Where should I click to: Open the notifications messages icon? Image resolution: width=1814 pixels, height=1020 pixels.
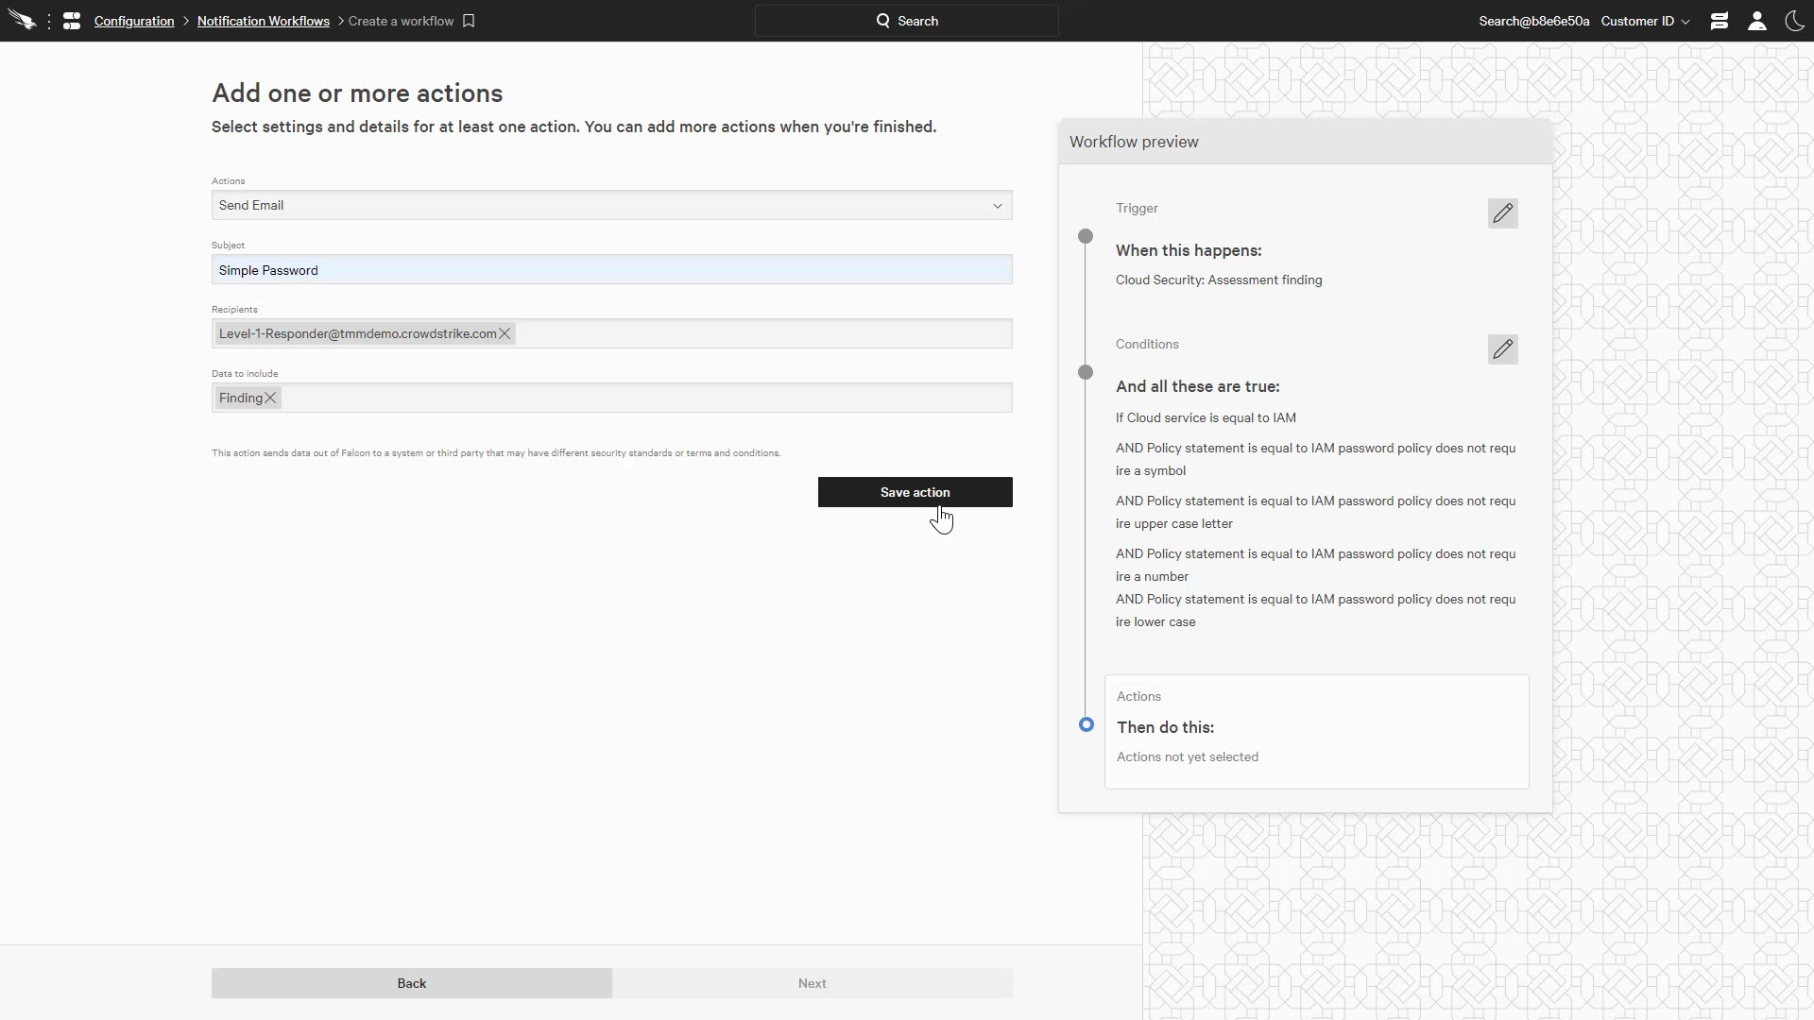1719,21
